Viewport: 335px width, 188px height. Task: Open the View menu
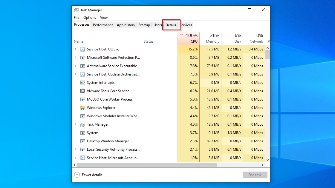click(x=104, y=18)
